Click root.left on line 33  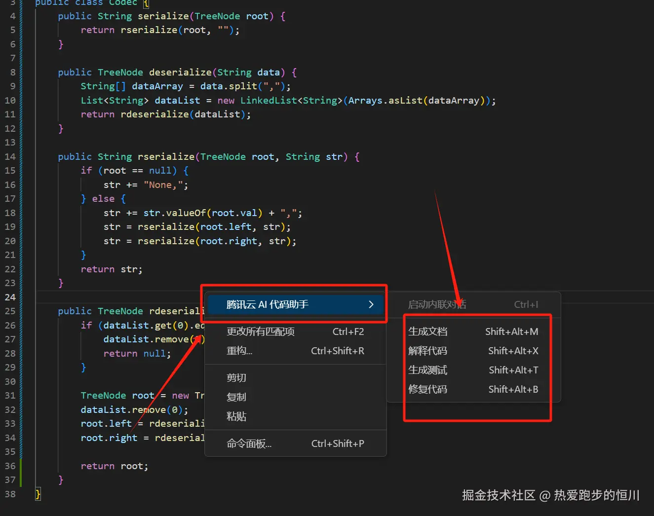click(106, 423)
